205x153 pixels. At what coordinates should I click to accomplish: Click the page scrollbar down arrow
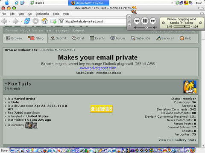click(203, 146)
